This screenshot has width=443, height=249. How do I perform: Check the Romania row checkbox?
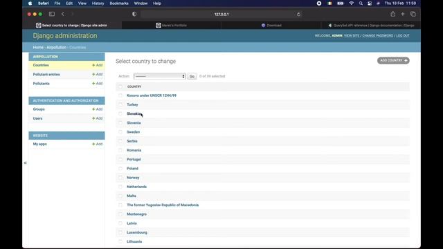[x=120, y=150]
